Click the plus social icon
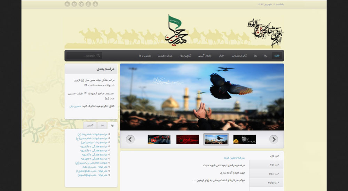 coord(95,4)
